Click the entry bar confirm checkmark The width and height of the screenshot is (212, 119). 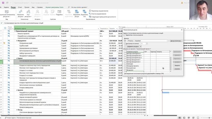1,23
